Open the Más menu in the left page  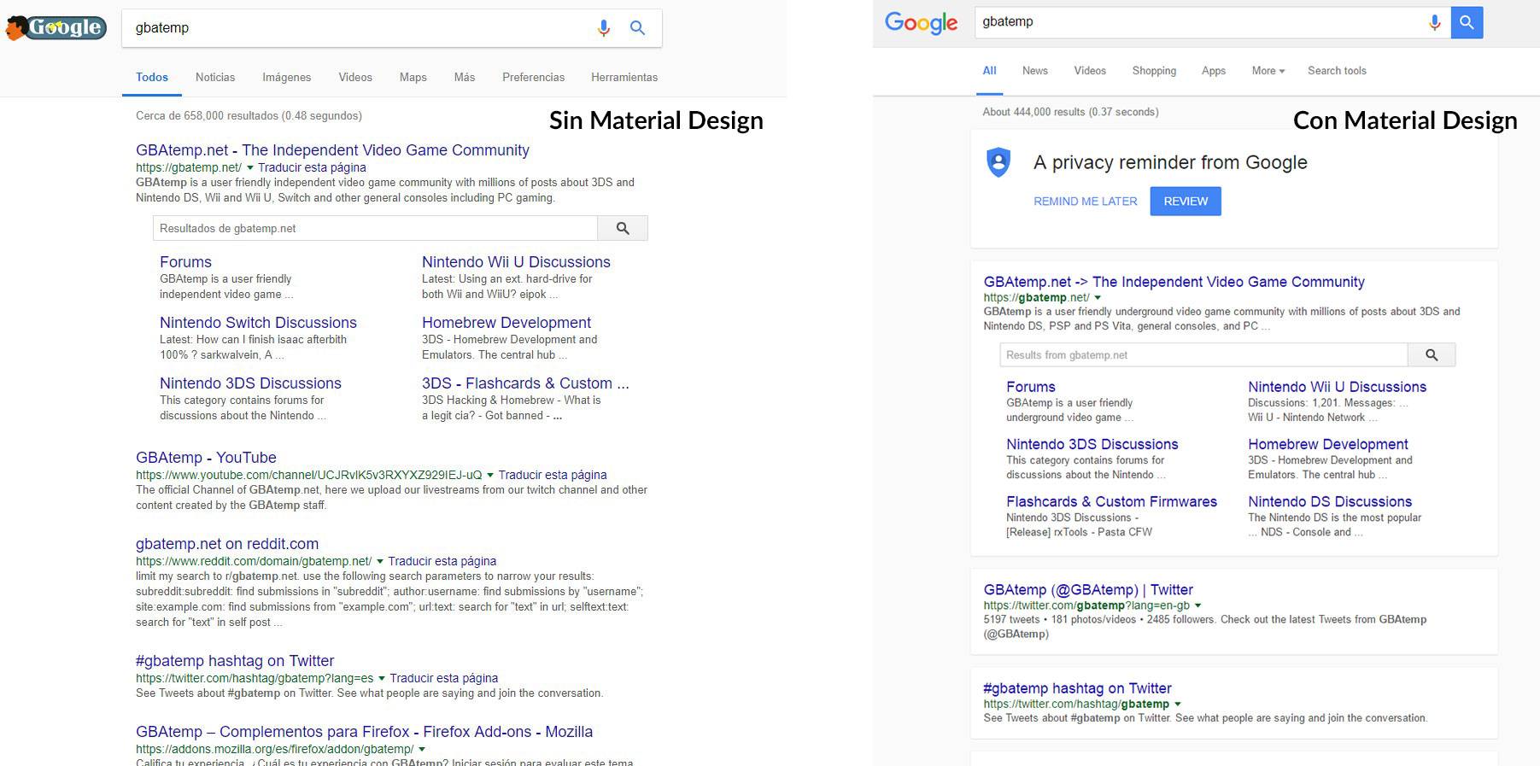(x=465, y=77)
